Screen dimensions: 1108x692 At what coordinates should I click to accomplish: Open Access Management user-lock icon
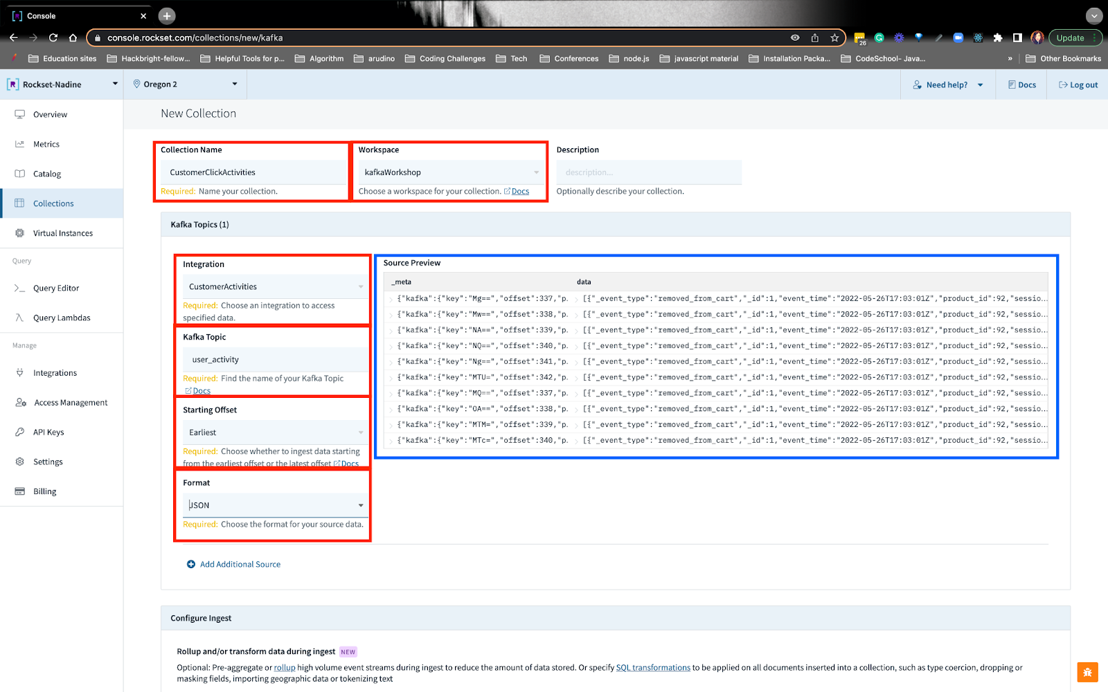[21, 403]
